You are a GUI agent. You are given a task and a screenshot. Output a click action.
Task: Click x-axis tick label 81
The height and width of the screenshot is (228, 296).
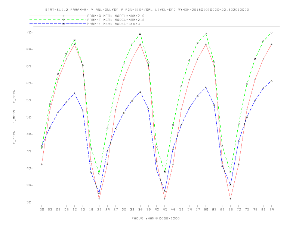[263, 209]
